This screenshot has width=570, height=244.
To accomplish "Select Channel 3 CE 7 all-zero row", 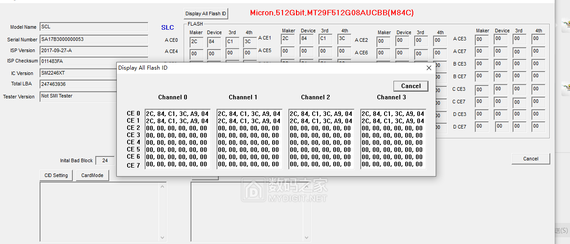I will pyautogui.click(x=393, y=164).
